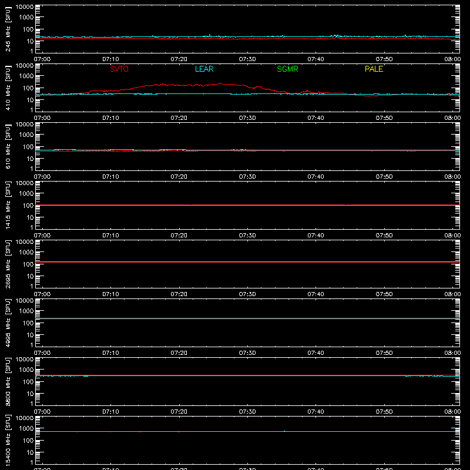The image size is (470, 470).
Task: Select the "610 MHz [SFU]" axis title
Action: (8, 146)
